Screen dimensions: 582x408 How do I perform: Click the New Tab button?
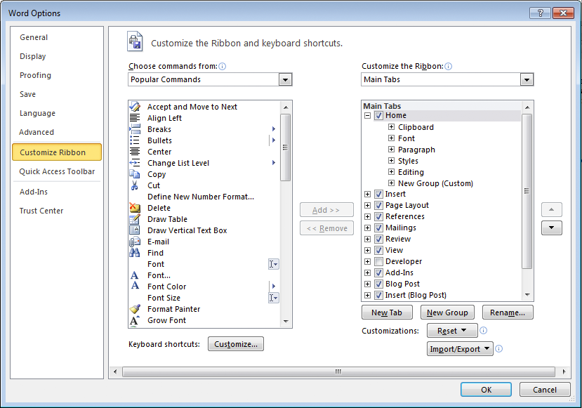[x=387, y=312]
